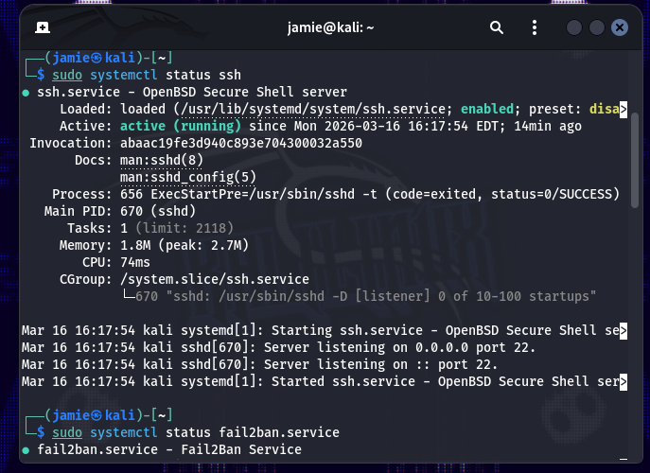Image resolution: width=650 pixels, height=473 pixels.
Task: Click the ExecStartPre=/usr/sbin/sshd -t process line
Action: [336, 194]
